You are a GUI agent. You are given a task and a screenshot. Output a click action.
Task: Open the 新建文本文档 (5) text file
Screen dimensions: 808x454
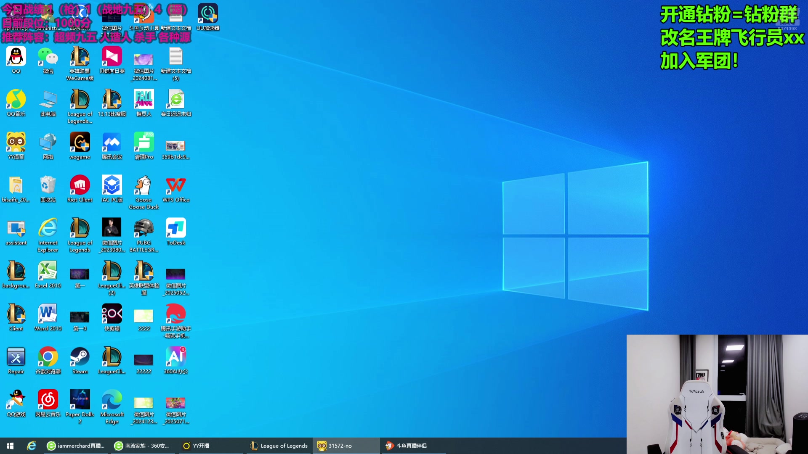[176, 63]
